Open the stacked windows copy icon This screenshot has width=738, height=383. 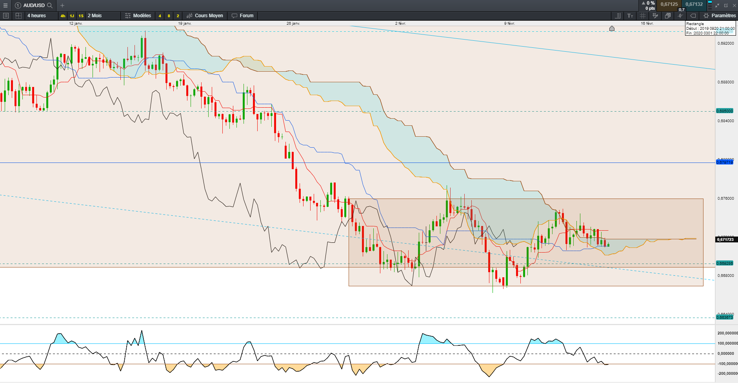pyautogui.click(x=668, y=16)
